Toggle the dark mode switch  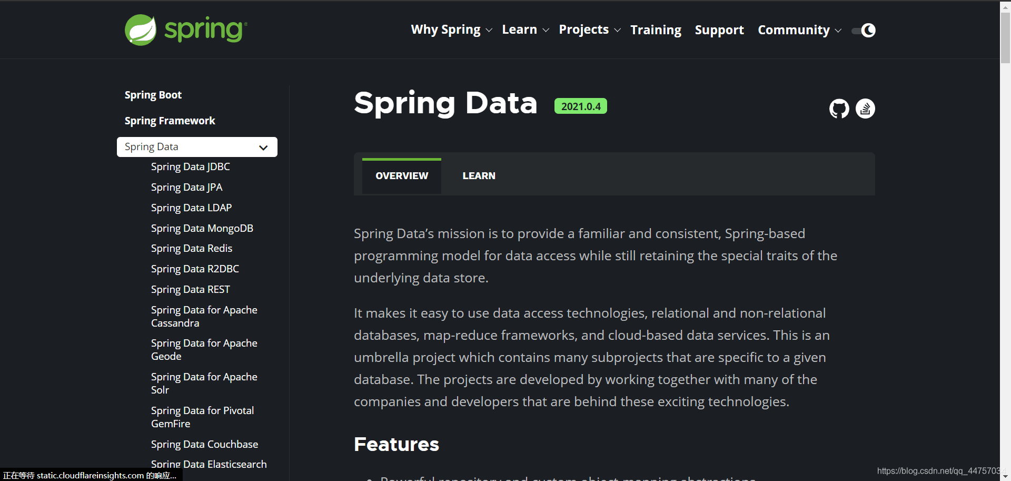pyautogui.click(x=864, y=30)
